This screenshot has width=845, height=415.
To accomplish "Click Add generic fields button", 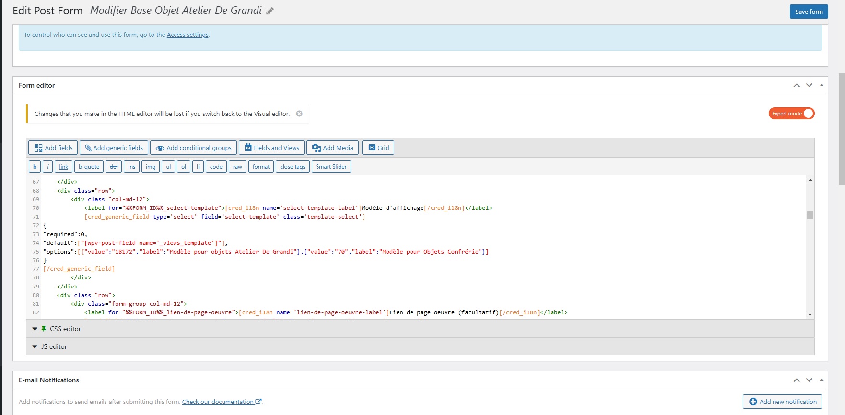I will [114, 148].
